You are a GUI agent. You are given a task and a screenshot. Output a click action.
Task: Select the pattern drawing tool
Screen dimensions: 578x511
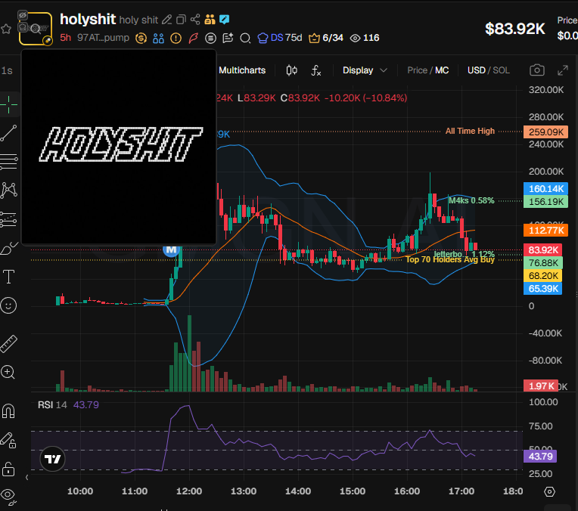pyautogui.click(x=9, y=190)
